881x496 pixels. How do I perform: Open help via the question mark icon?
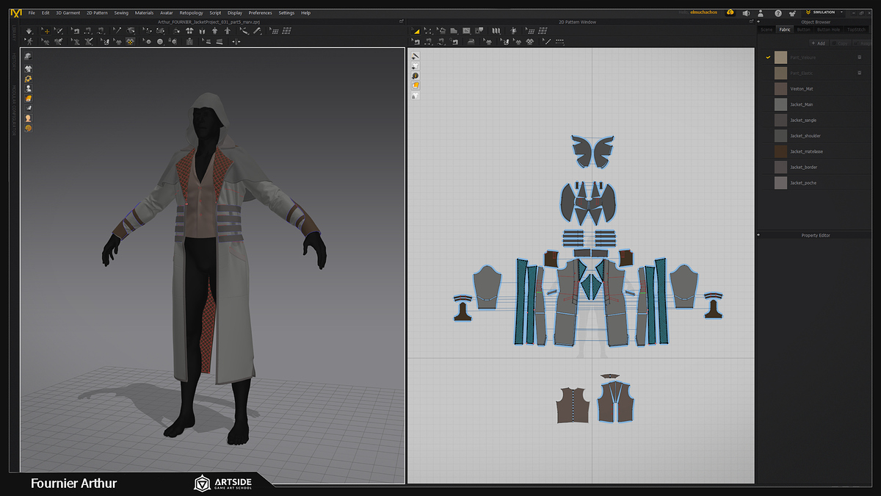777,12
